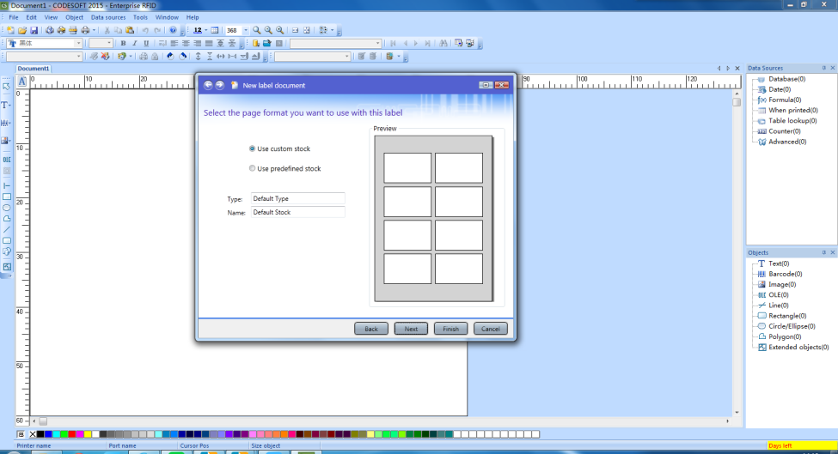The image size is (838, 454).
Task: Toggle Bold formatting button
Action: 123,43
